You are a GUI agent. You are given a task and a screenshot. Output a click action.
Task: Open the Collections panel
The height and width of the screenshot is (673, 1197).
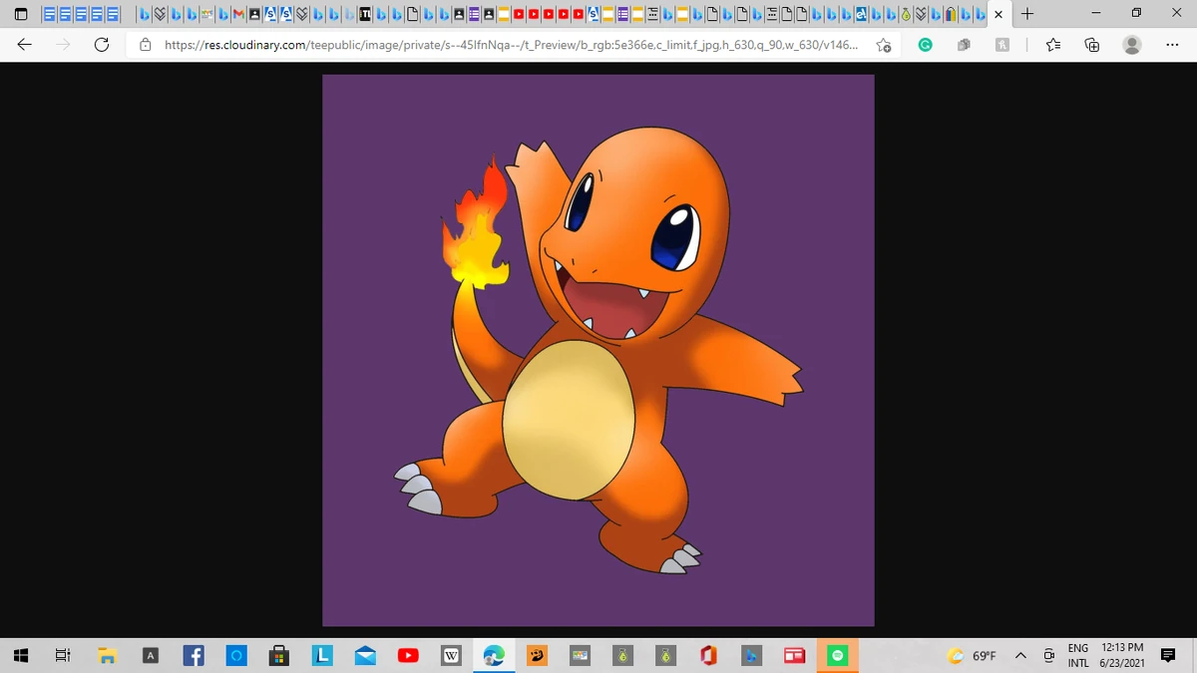point(1091,44)
